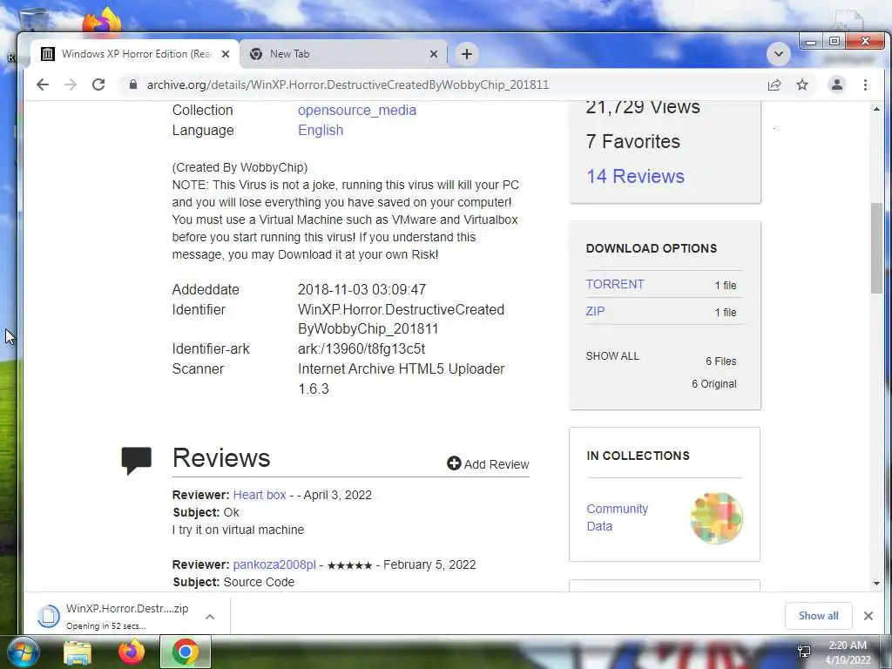
Task: Open the Chrome profile avatar menu
Action: [x=837, y=84]
